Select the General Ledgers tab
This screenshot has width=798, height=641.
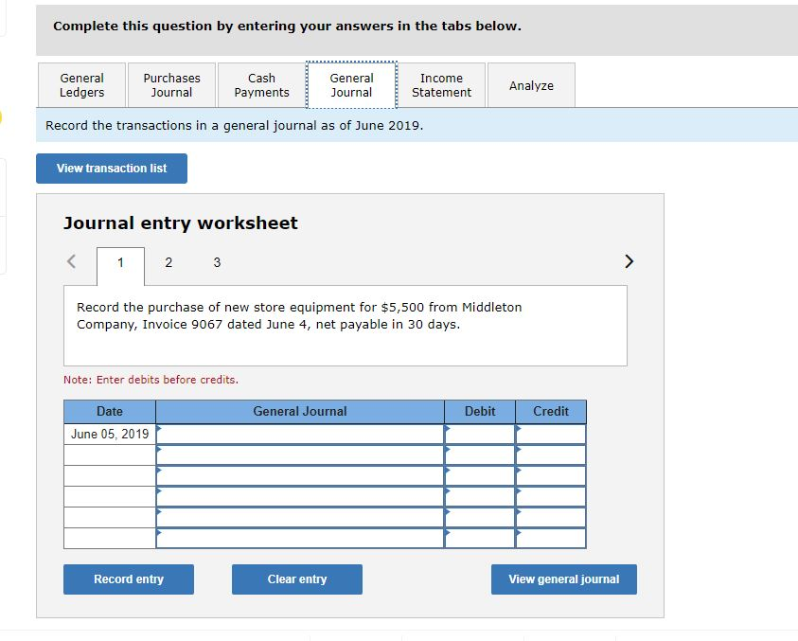[80, 84]
